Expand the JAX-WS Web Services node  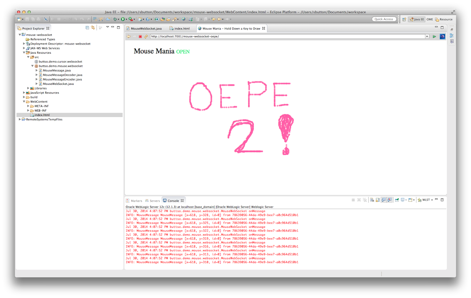click(24, 48)
